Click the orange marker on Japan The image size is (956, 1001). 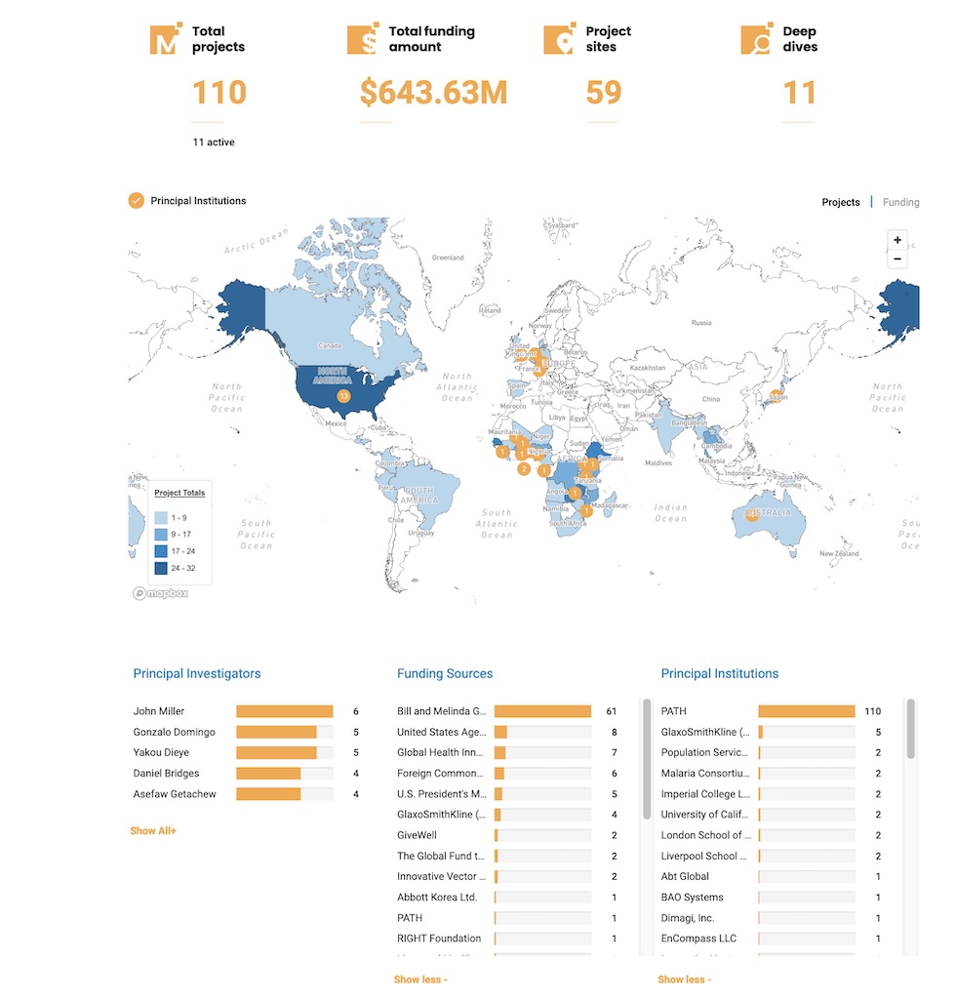pos(776,396)
